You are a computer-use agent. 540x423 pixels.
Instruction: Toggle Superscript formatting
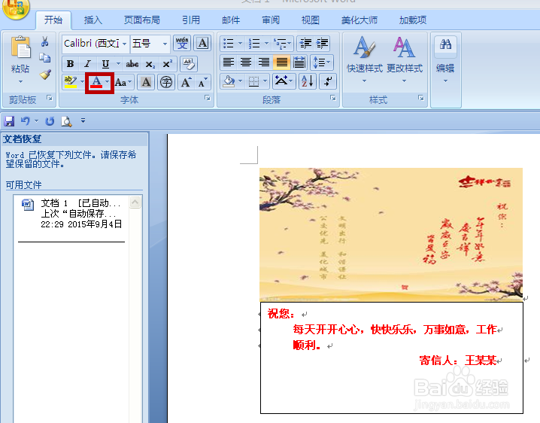coord(168,64)
